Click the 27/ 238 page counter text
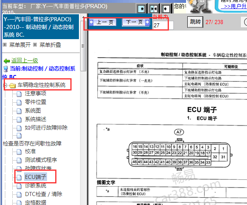Image resolution: width=247 pixels, height=205 pixels. pos(214,22)
